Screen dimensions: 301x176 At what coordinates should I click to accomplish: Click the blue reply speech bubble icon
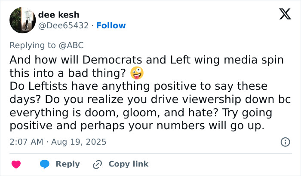[45, 164]
